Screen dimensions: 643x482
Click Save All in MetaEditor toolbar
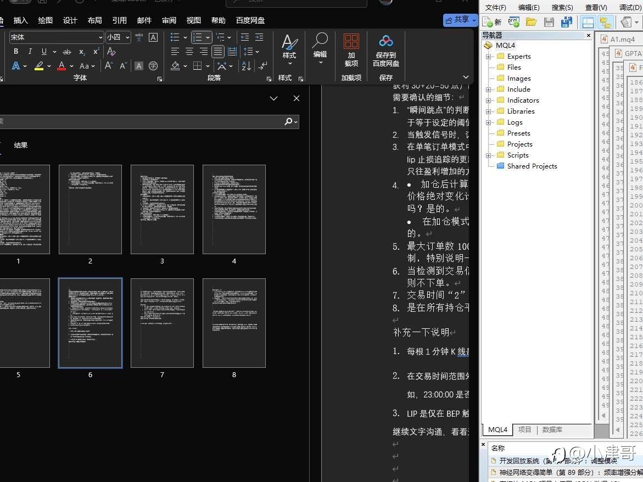(x=566, y=22)
